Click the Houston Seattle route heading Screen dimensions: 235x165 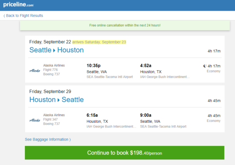56,100
